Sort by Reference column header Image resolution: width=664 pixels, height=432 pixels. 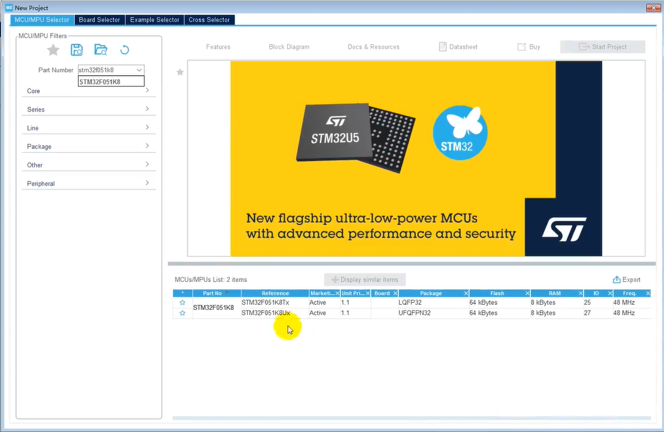[275, 293]
